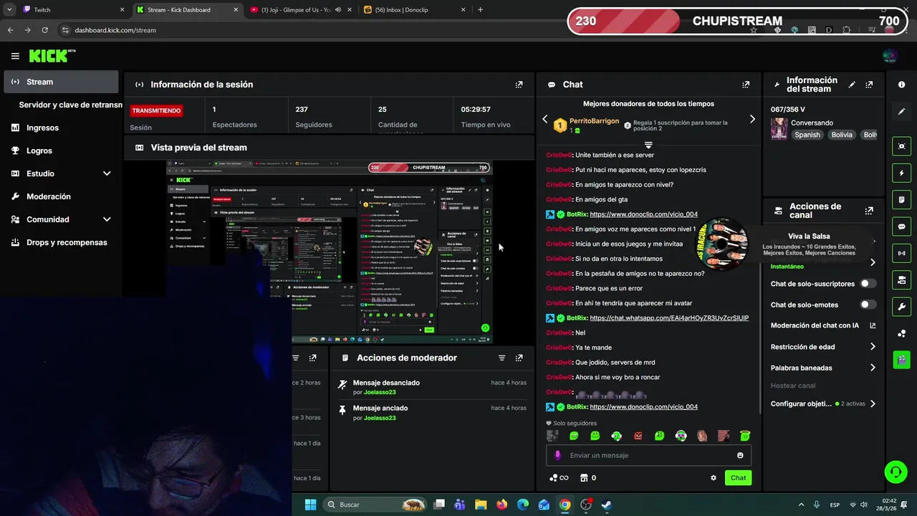Insert the red angry face emote

pyautogui.click(x=638, y=436)
